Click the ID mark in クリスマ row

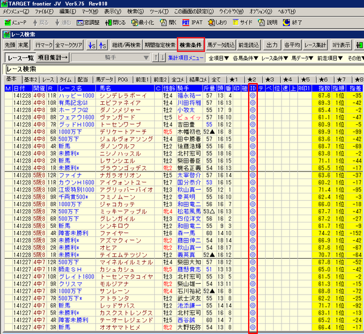click(x=253, y=284)
